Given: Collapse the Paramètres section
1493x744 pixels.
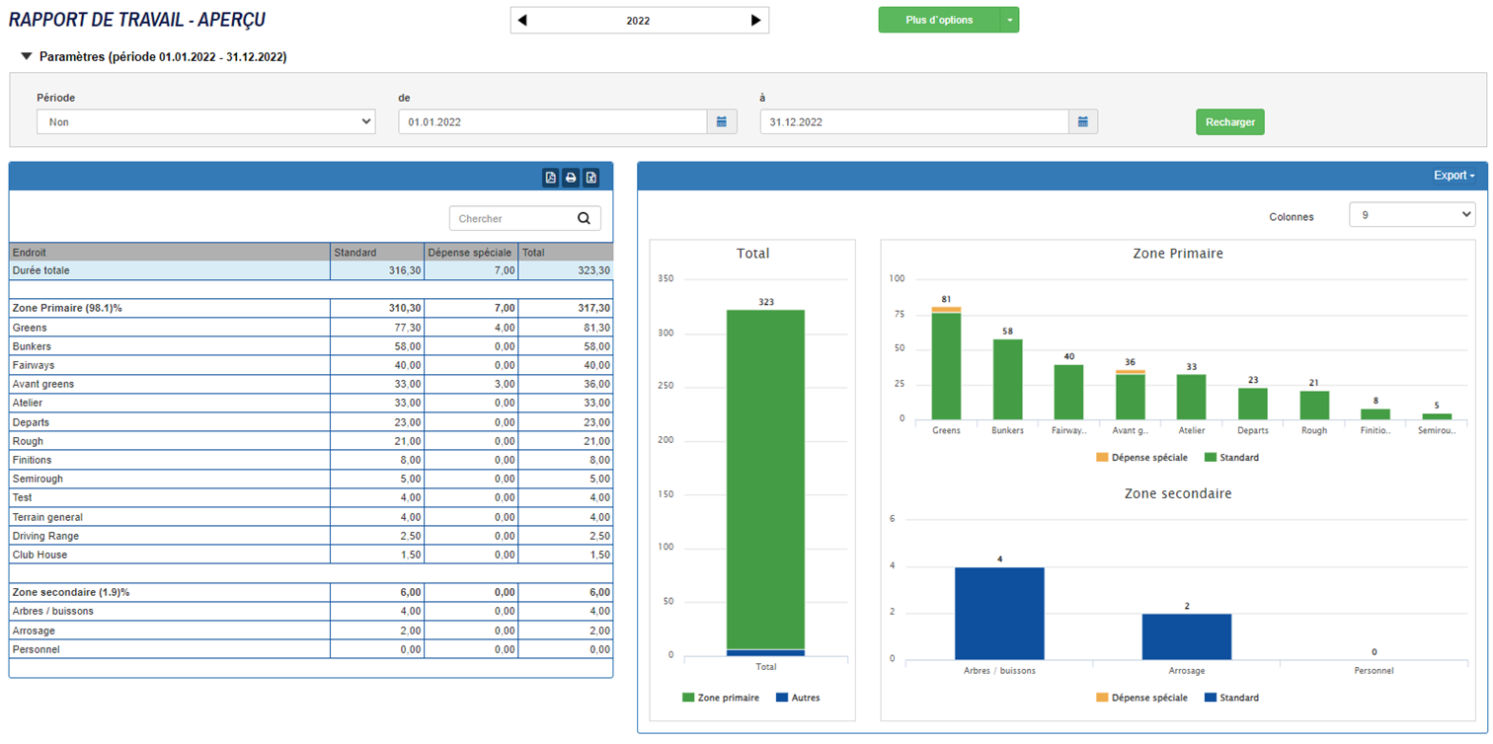Looking at the screenshot, I should point(26,57).
